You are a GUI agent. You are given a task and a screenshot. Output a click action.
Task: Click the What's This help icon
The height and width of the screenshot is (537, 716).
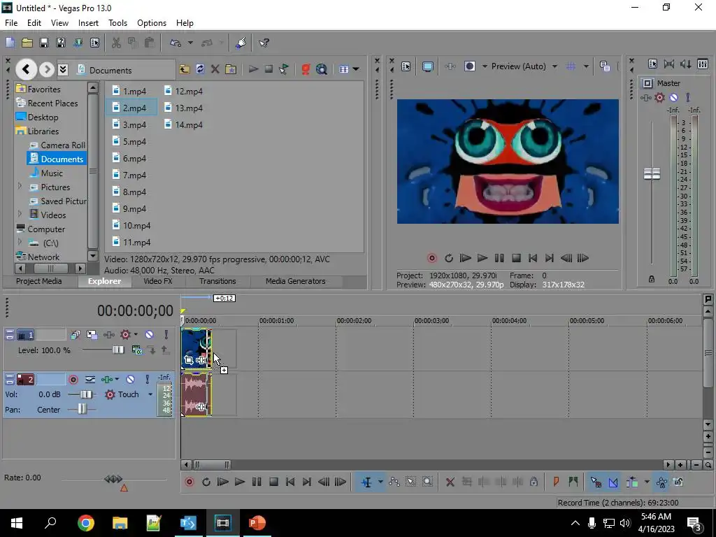264,43
